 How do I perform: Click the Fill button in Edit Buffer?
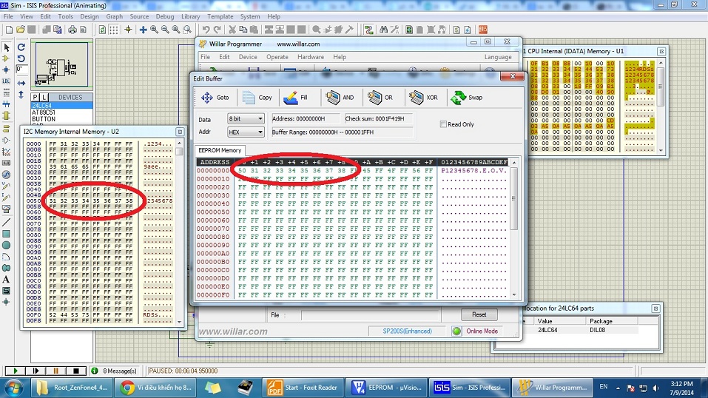click(x=296, y=98)
